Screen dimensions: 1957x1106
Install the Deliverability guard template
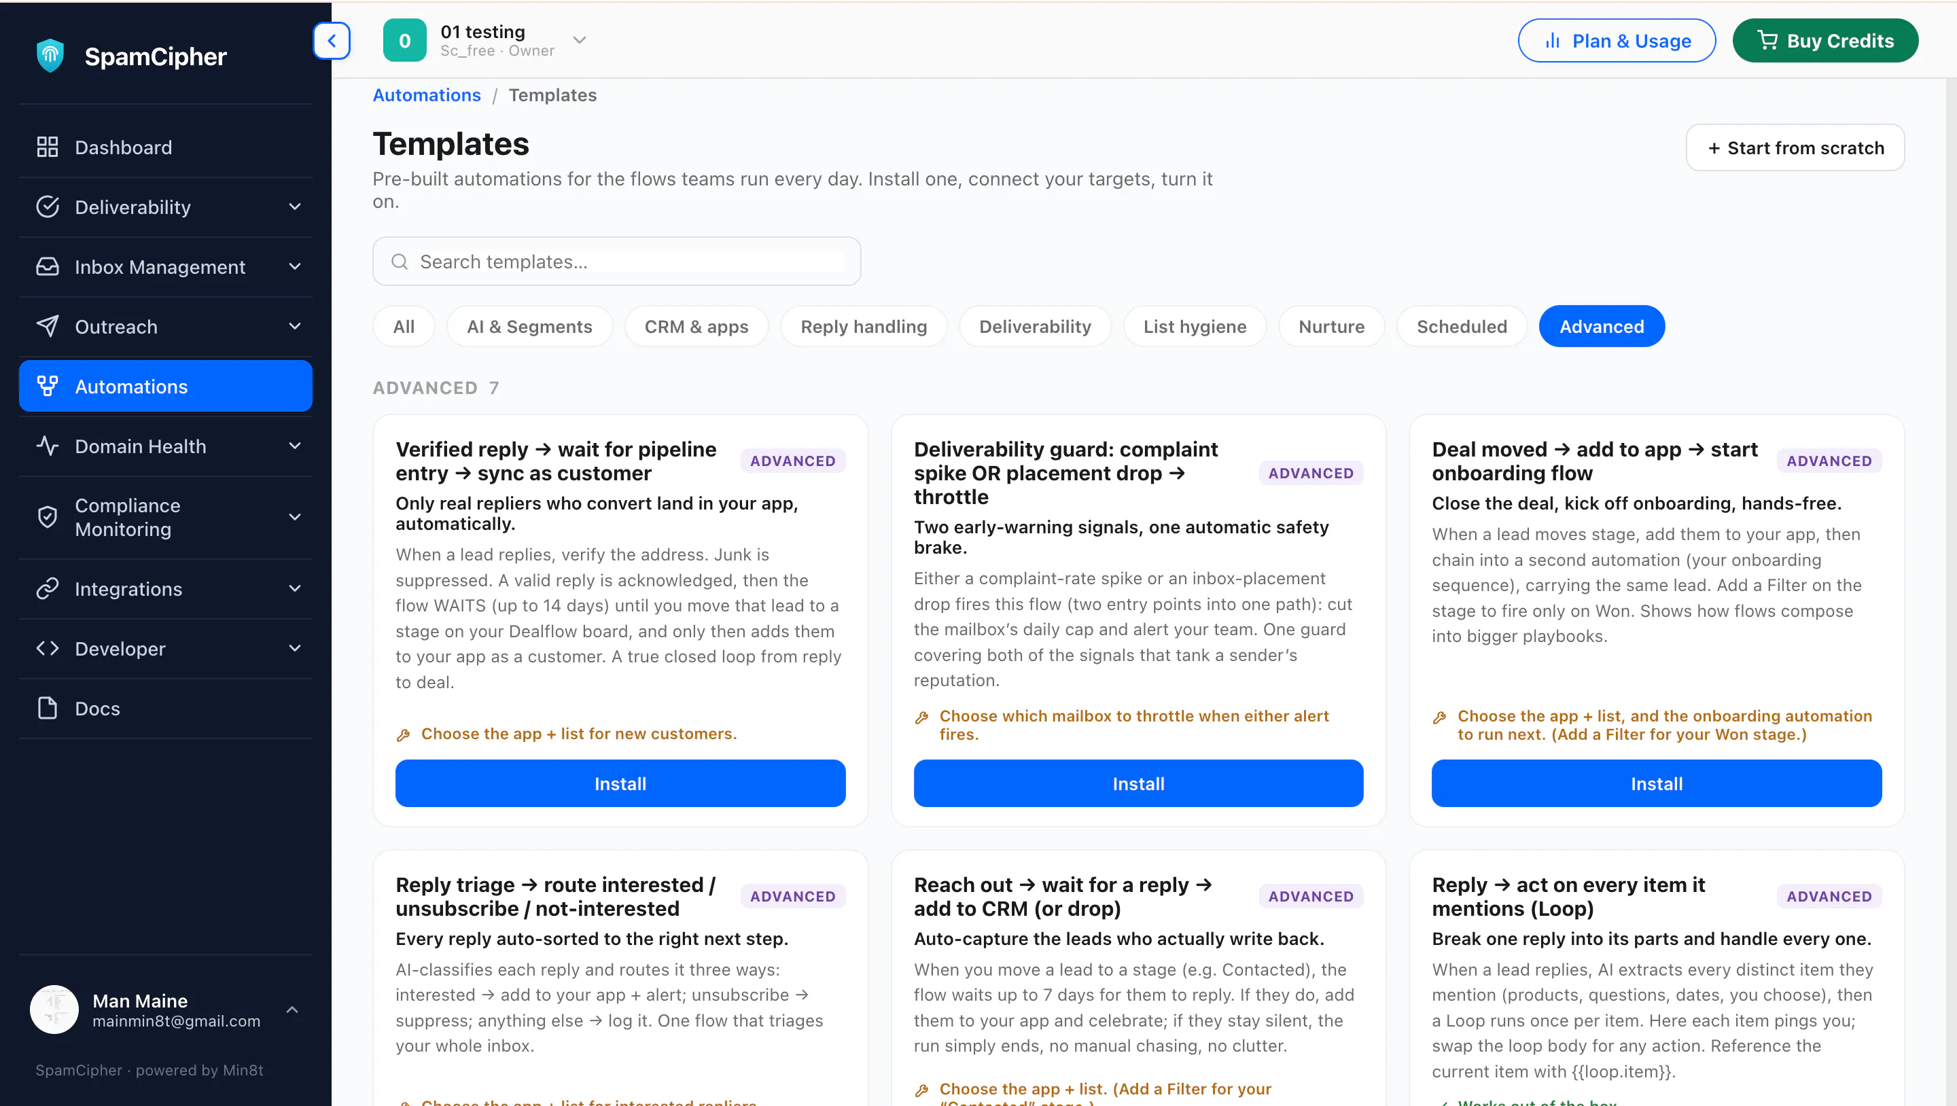(x=1138, y=784)
